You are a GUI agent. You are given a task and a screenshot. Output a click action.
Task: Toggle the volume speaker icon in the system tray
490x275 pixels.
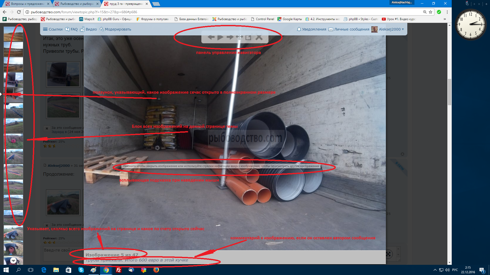tap(447, 270)
